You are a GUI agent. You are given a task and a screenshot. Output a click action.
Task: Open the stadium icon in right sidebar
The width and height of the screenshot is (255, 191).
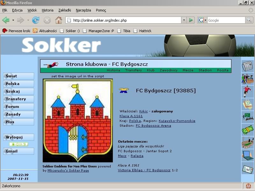tap(247, 143)
